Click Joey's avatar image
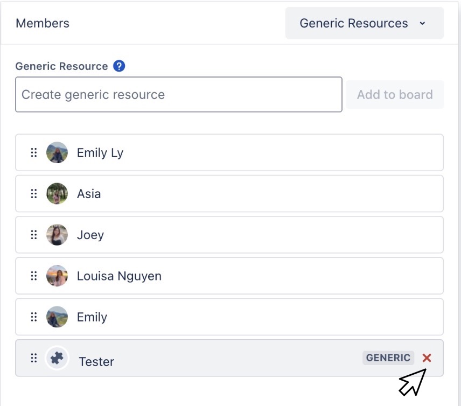Viewport: 461px width, 406px height. click(57, 234)
